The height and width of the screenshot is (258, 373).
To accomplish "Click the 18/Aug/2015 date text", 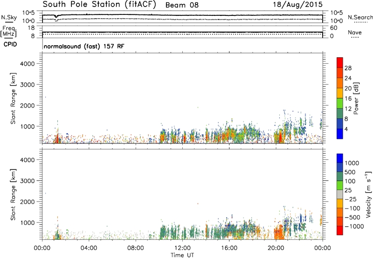I will (x=297, y=5).
